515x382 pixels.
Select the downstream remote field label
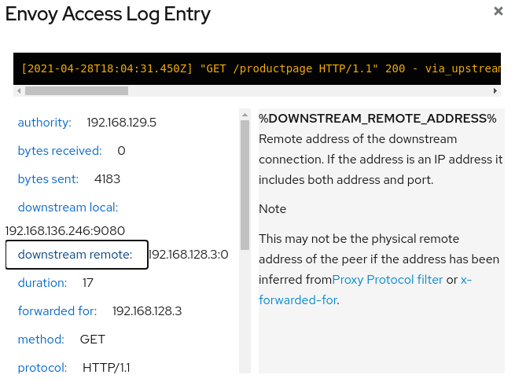point(77,255)
